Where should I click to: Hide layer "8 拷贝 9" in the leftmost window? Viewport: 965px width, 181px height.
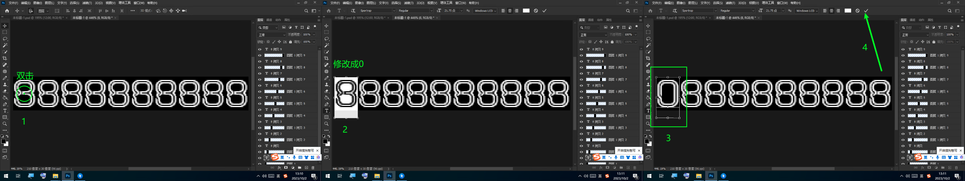pyautogui.click(x=259, y=49)
